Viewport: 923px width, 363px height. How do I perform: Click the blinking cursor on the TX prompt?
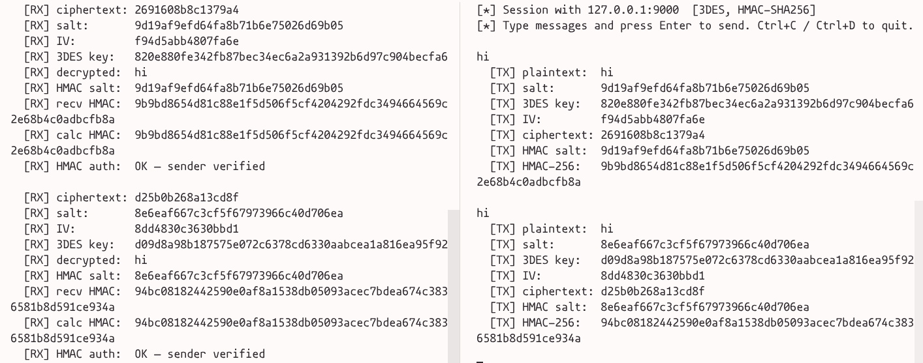479,360
